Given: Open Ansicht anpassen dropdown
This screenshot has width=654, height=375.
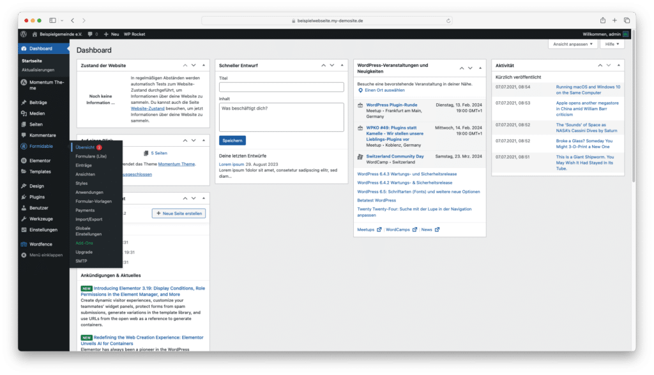Looking at the screenshot, I should [x=573, y=44].
